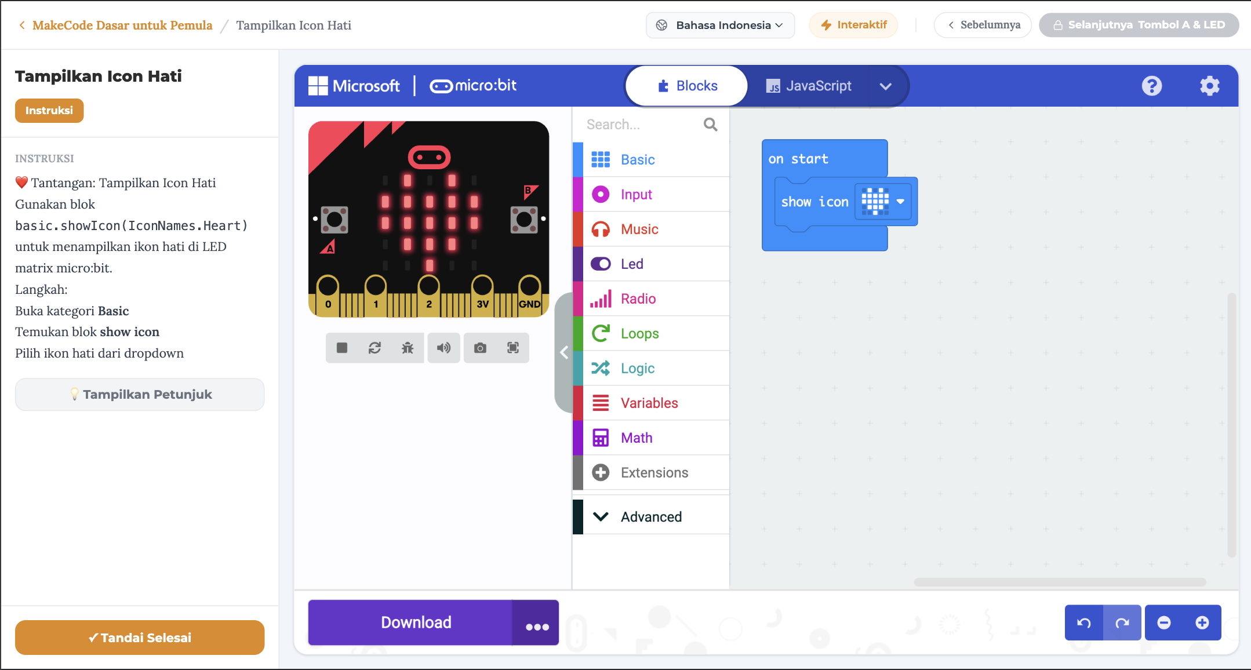Select the show icon block
The height and width of the screenshot is (670, 1251).
pyautogui.click(x=814, y=202)
